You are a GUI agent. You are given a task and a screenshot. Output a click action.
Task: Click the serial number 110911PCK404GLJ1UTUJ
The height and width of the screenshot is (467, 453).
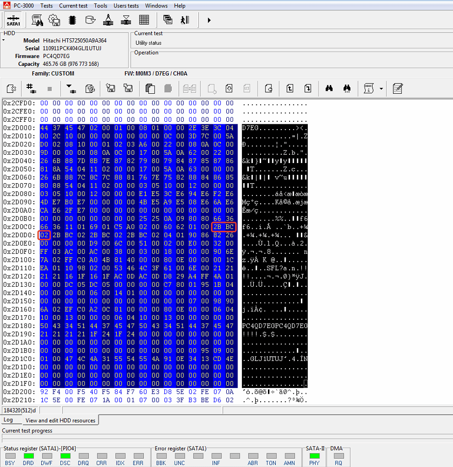click(72, 48)
